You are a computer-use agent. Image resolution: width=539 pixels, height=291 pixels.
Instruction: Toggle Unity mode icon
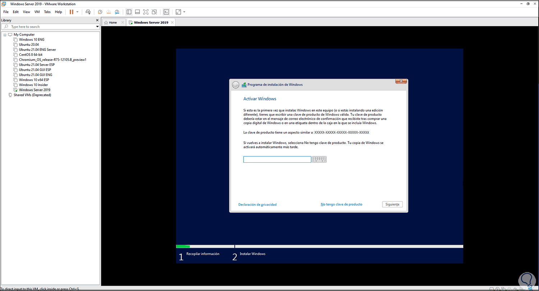[x=154, y=12]
